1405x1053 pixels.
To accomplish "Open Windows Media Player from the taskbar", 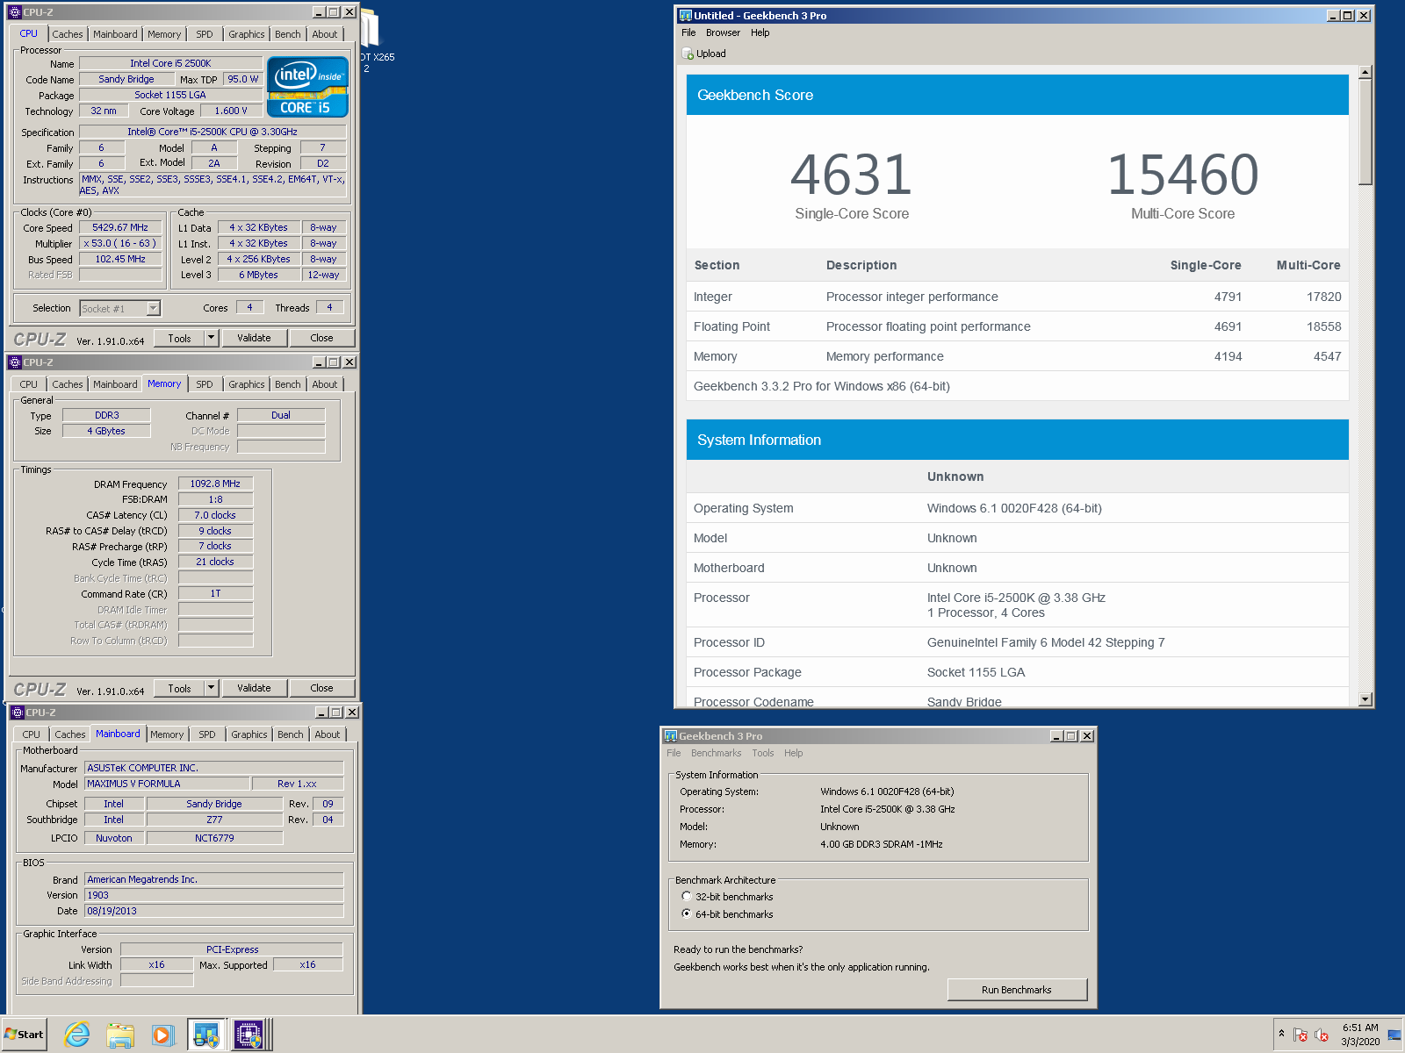I will click(162, 1035).
